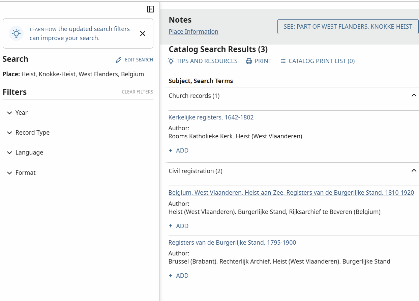The width and height of the screenshot is (419, 301).
Task: Click author text Brussel (Brabant). Rechterlijk Archief
Action: pyautogui.click(x=279, y=262)
